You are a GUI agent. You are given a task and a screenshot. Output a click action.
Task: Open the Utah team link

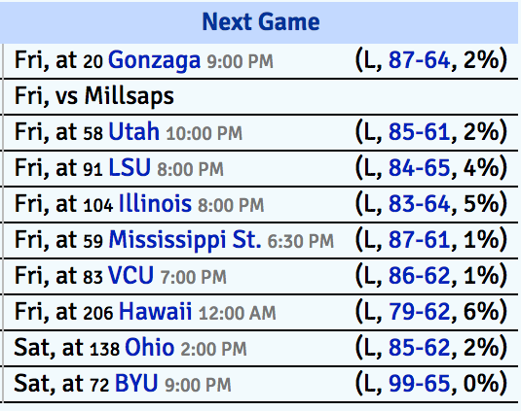pos(134,131)
